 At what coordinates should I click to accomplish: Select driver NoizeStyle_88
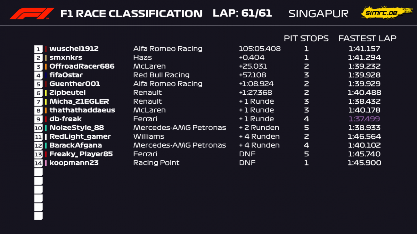76,128
